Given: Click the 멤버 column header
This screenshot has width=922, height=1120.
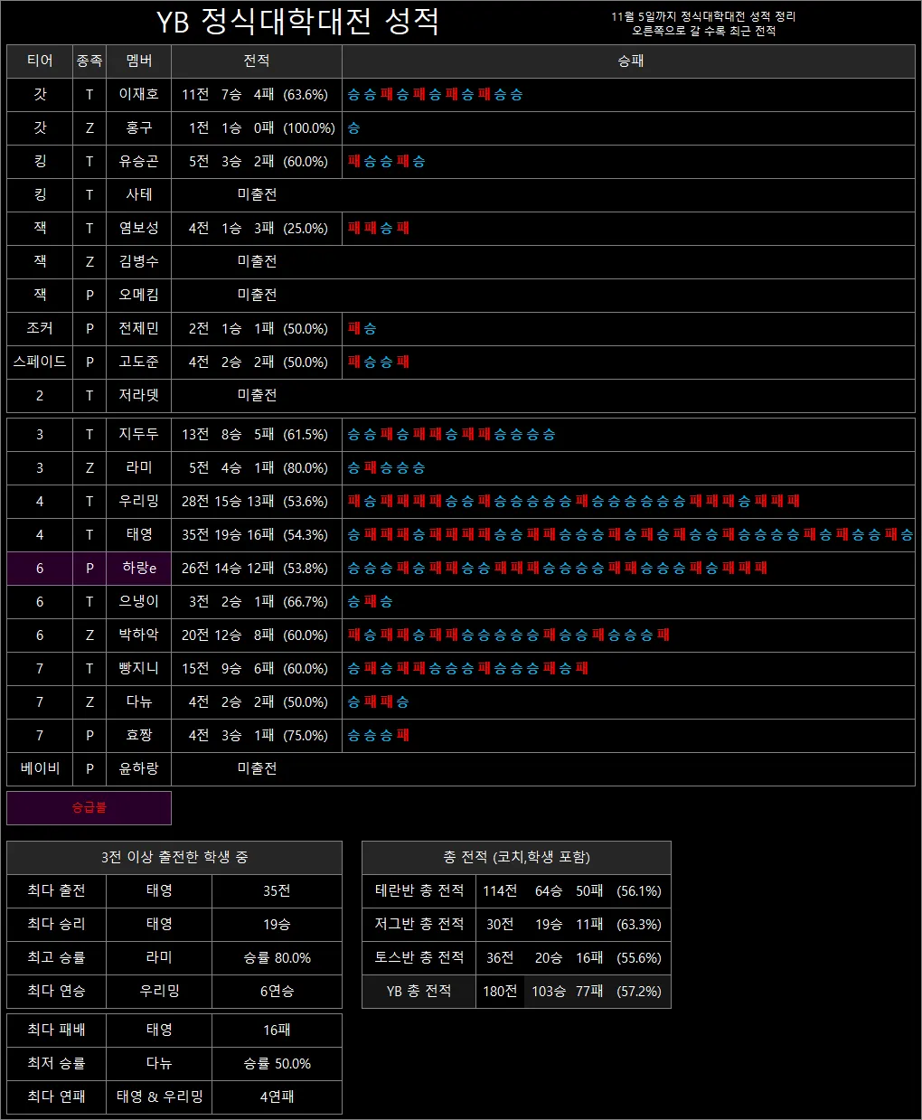Looking at the screenshot, I should pyautogui.click(x=136, y=61).
